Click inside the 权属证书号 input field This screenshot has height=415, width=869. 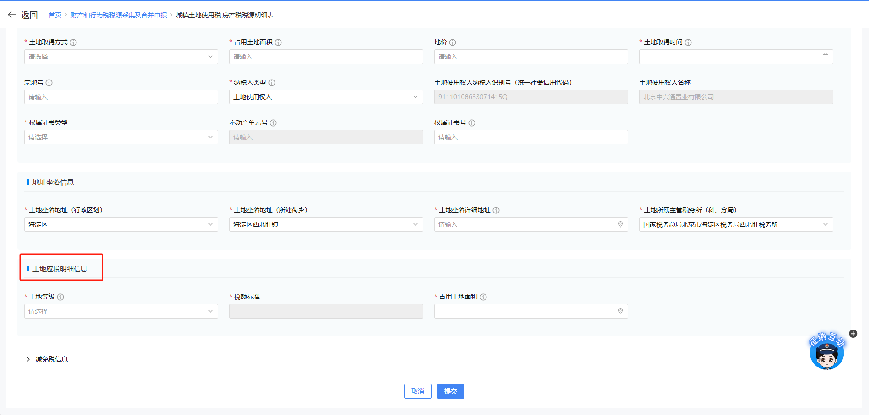pos(531,137)
